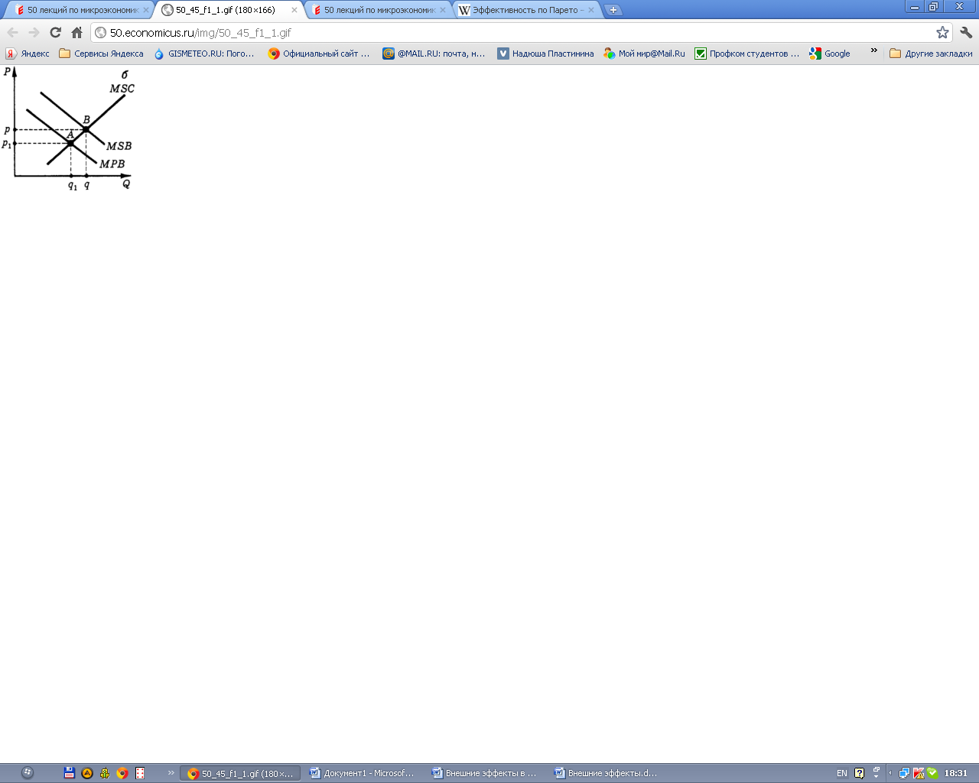
Task: Open the Яндекс bookmark
Action: tap(28, 54)
